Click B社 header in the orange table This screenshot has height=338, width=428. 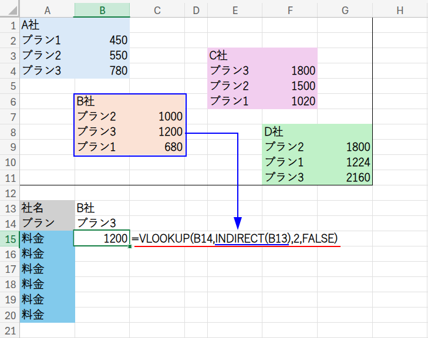point(102,102)
